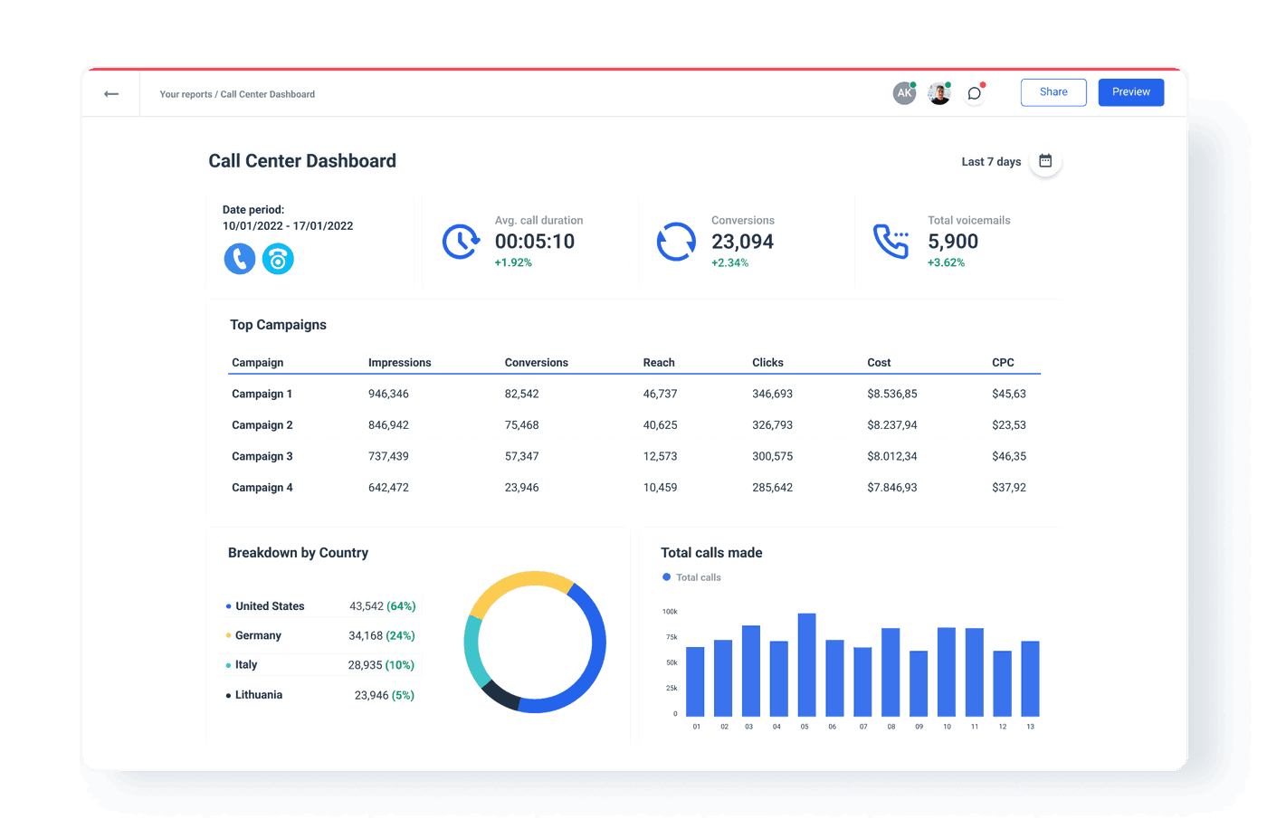Image resolution: width=1267 pixels, height=838 pixels.
Task: Click the Share button
Action: (1053, 91)
